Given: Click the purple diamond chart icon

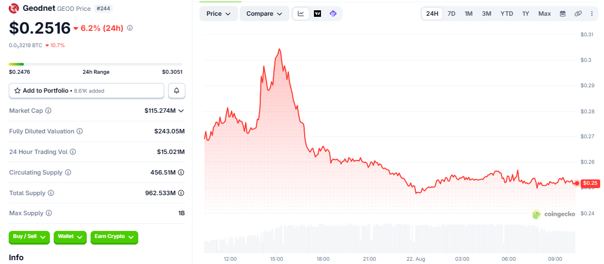Looking at the screenshot, I should click(333, 14).
